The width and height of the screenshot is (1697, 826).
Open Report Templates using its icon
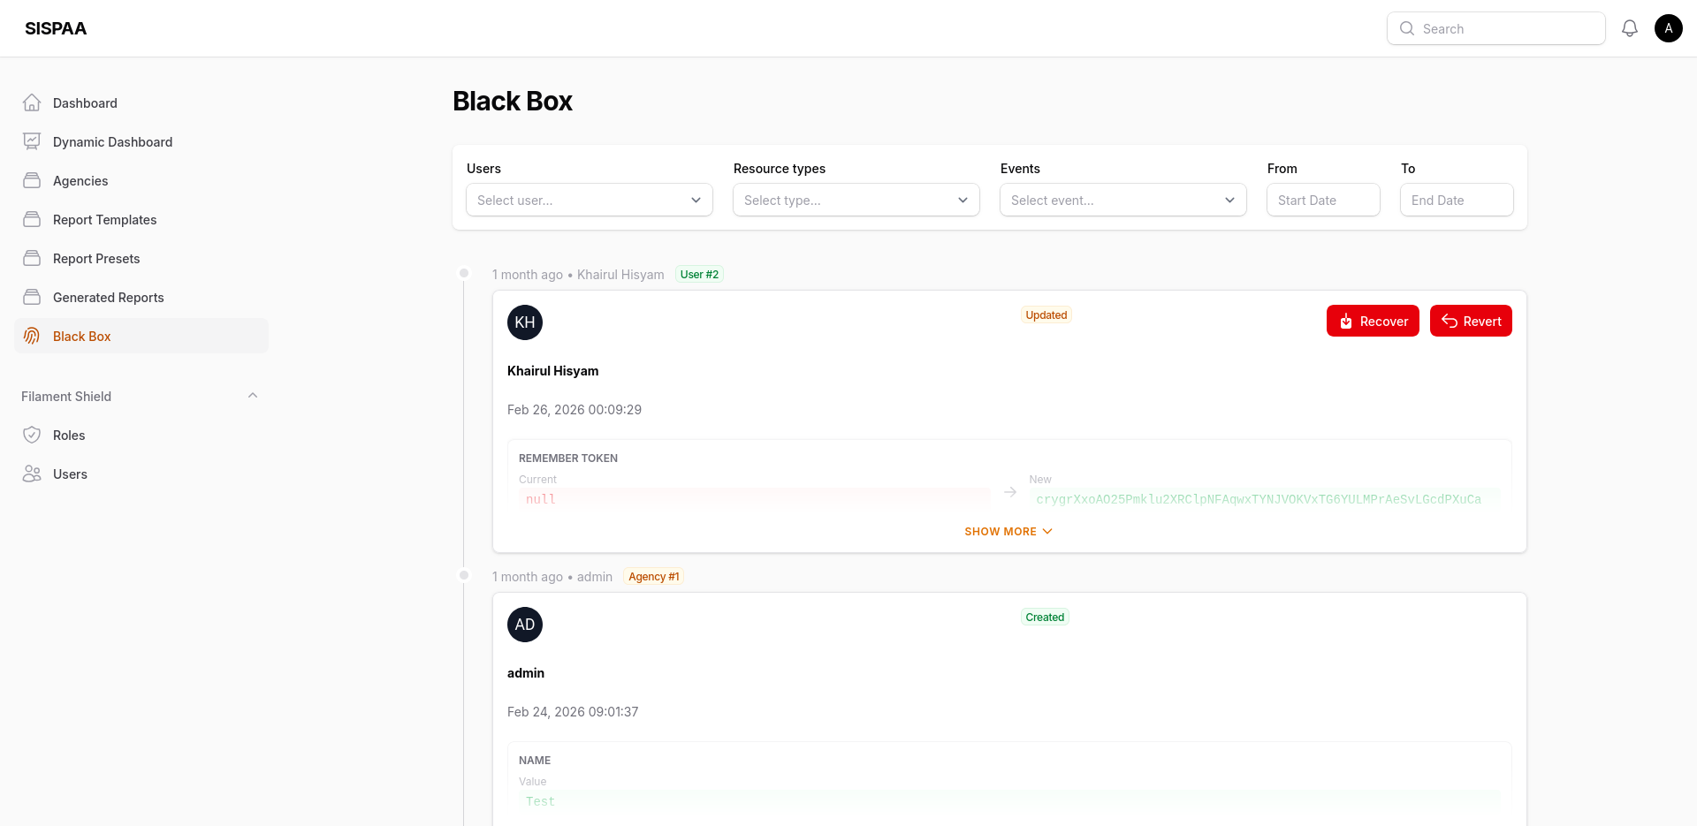32,219
